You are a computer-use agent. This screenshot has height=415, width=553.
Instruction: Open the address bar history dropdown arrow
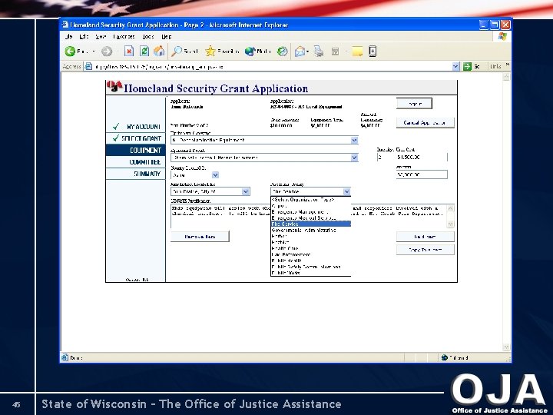point(455,66)
